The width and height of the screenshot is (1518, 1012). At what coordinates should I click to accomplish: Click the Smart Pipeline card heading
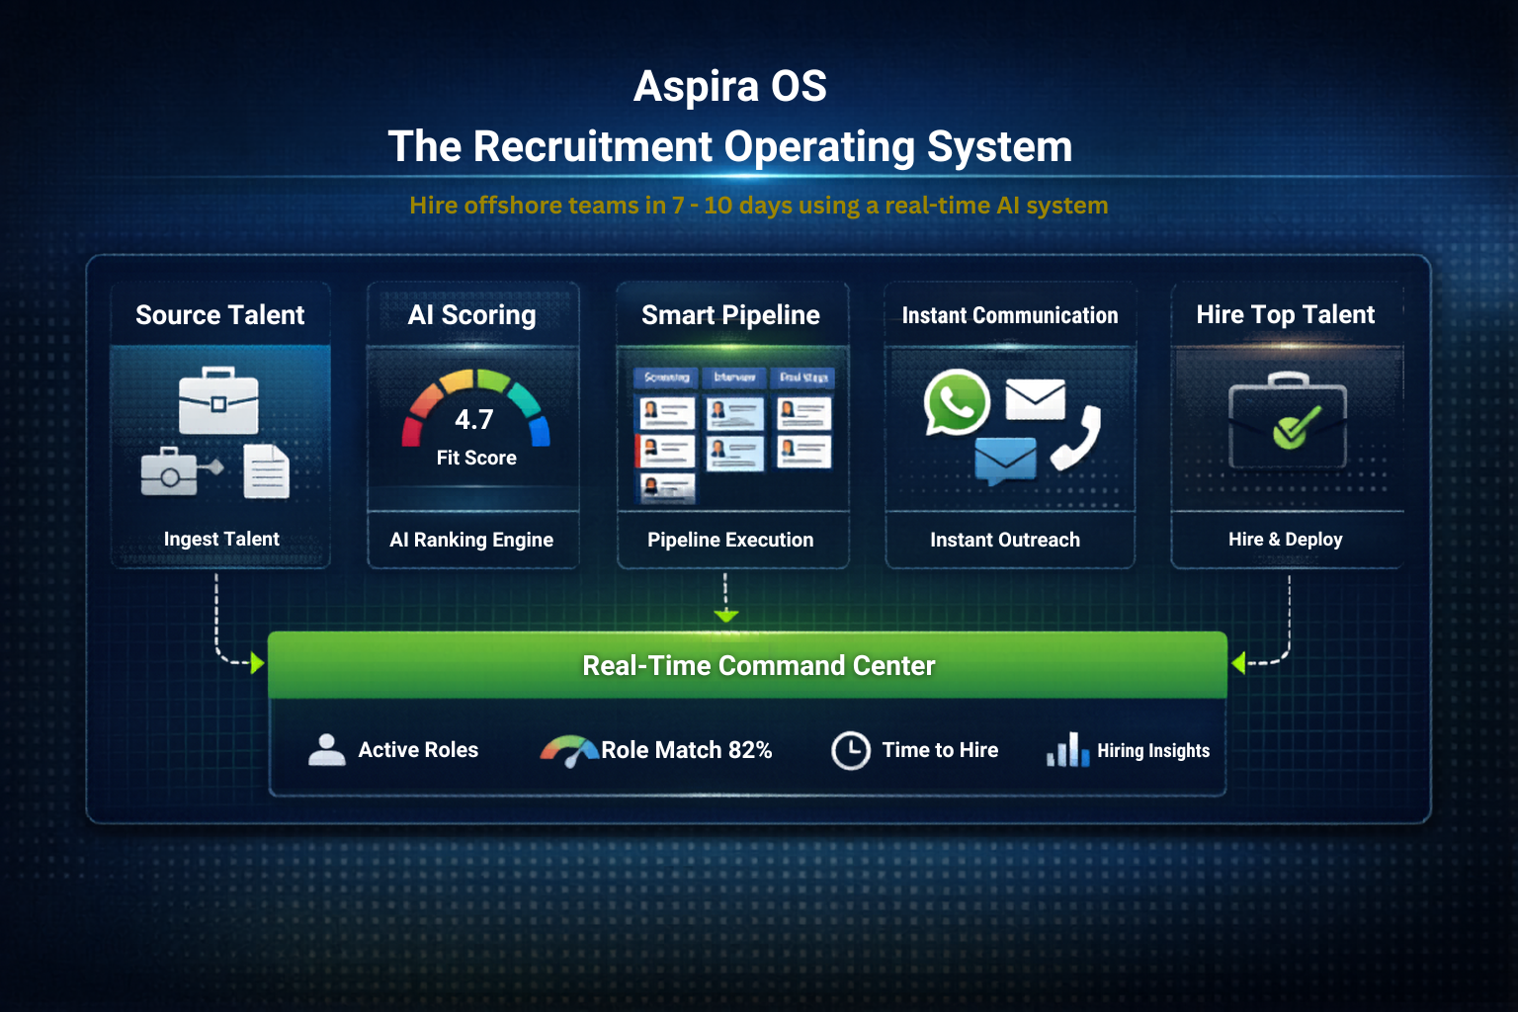pyautogui.click(x=731, y=314)
